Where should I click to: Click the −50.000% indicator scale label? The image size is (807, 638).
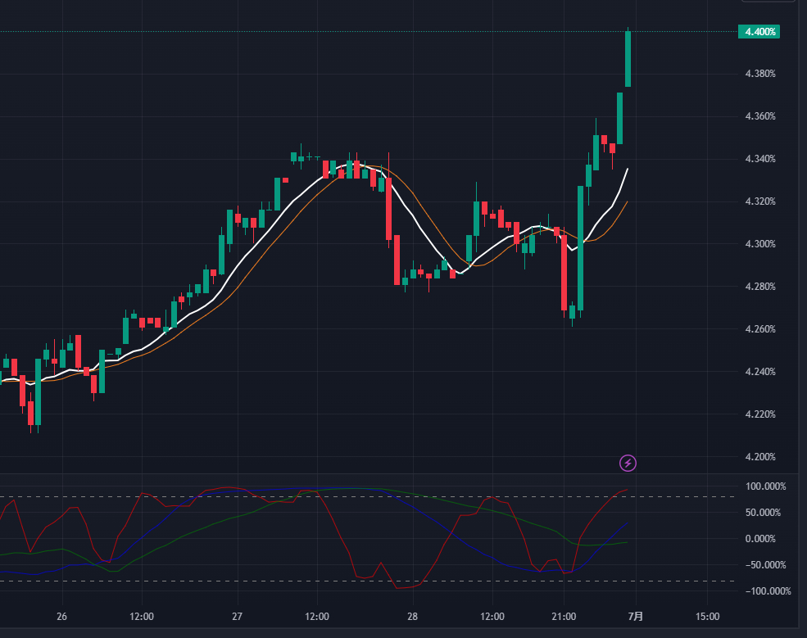(x=765, y=565)
